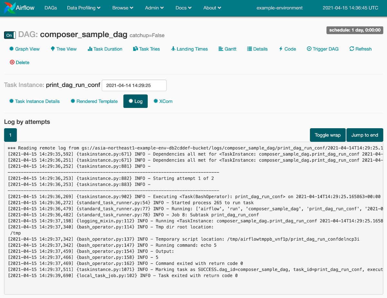Select the active Log tab
387x298 pixels.
coord(135,101)
